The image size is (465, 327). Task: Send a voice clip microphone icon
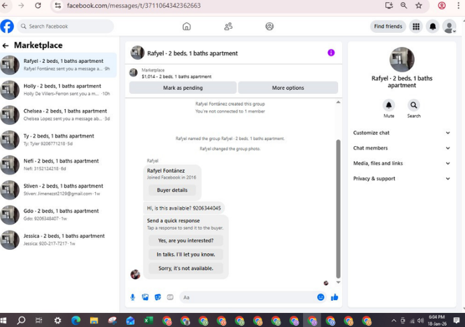point(133,297)
